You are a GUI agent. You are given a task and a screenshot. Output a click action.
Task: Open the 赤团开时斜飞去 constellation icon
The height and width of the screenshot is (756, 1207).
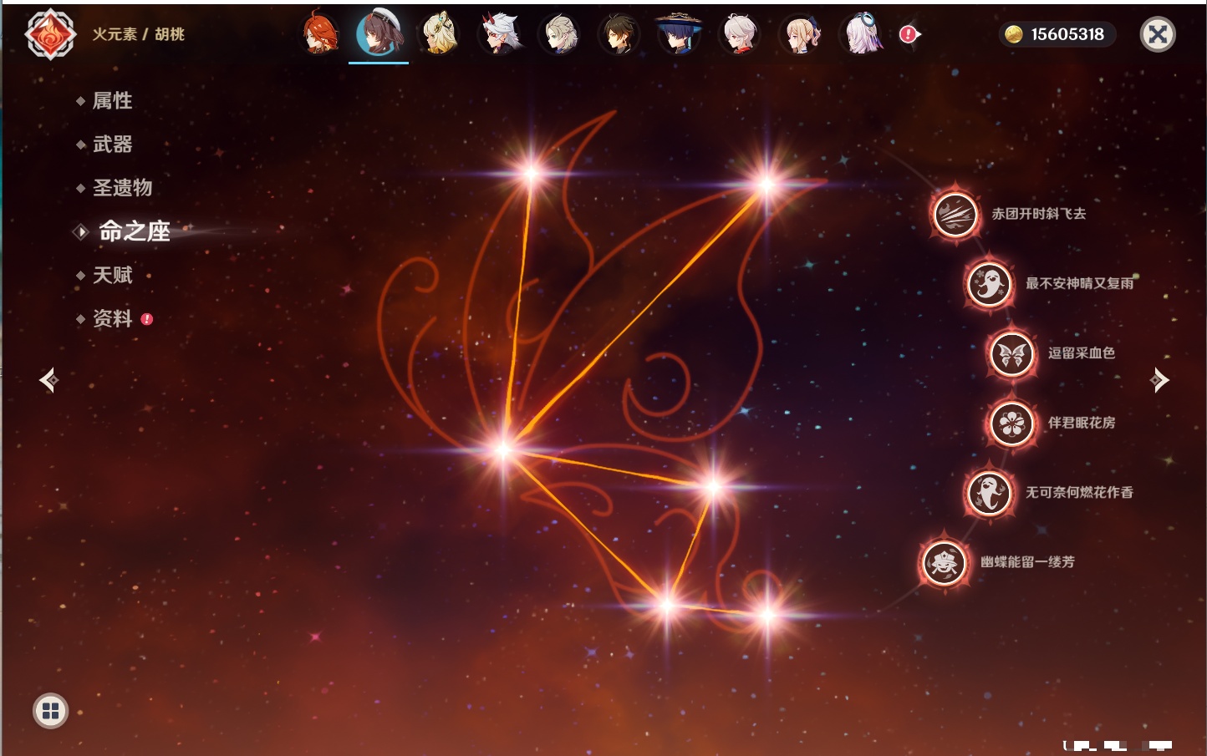[x=955, y=214]
